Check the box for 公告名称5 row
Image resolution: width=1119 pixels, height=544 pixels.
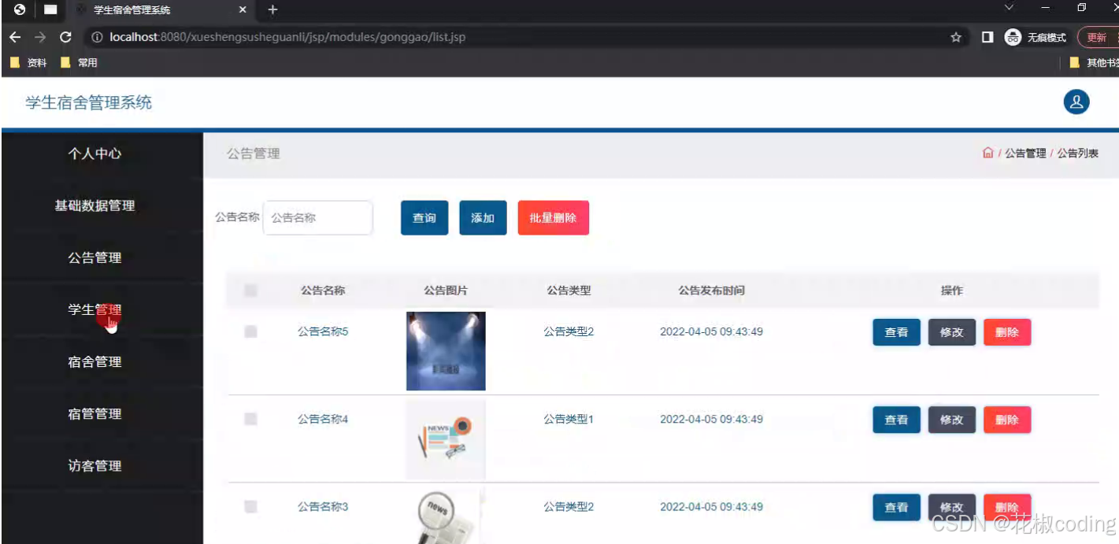click(250, 331)
